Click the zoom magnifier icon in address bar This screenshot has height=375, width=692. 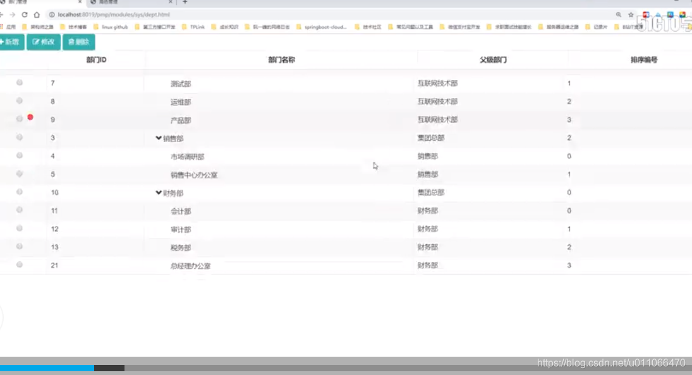pyautogui.click(x=619, y=15)
